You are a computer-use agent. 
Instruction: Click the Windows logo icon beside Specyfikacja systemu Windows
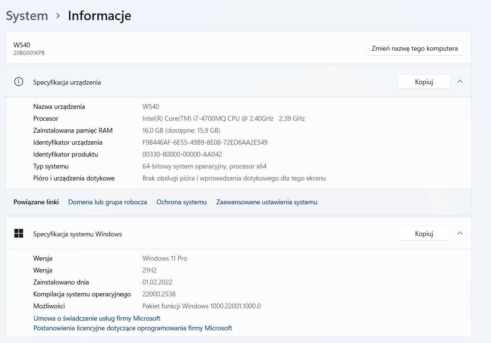pyautogui.click(x=19, y=233)
